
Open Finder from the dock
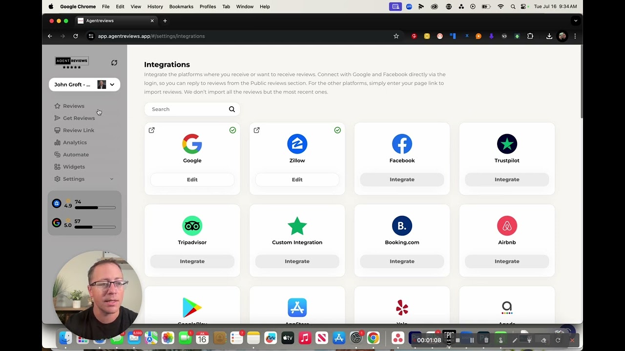tap(65, 338)
